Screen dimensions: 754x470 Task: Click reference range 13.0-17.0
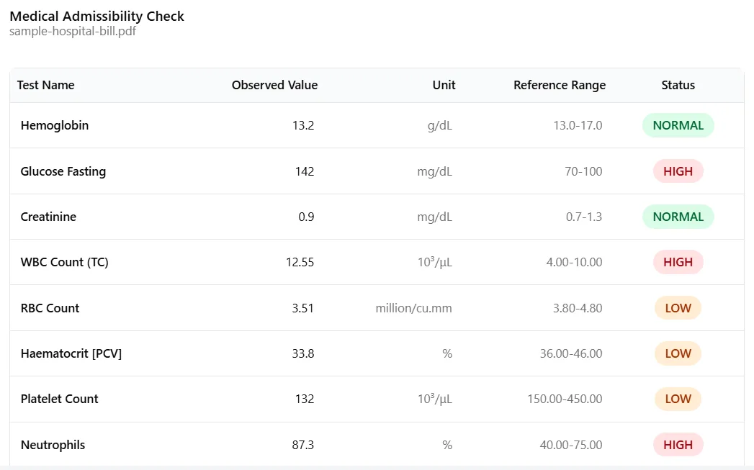pos(578,125)
